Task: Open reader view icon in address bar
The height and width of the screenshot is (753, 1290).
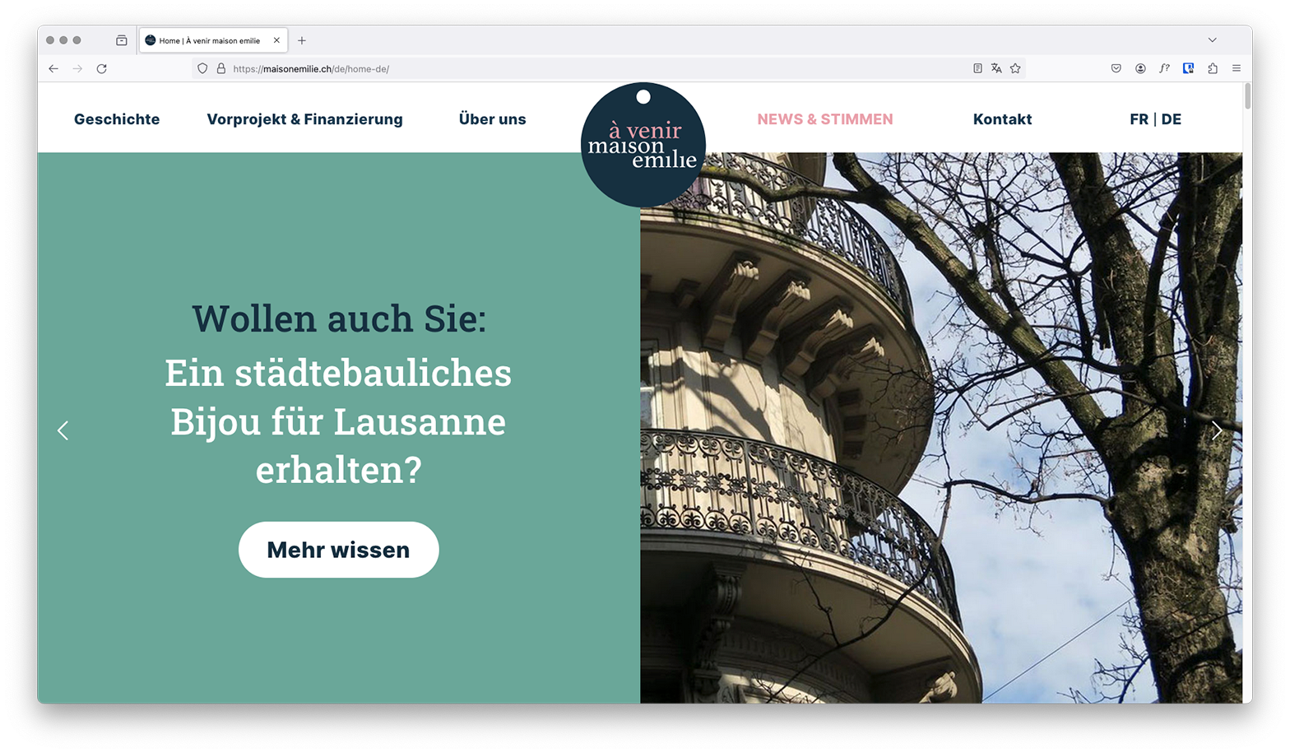Action: (x=977, y=69)
